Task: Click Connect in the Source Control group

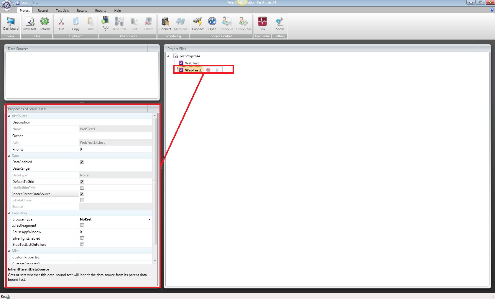Action: pos(198,24)
